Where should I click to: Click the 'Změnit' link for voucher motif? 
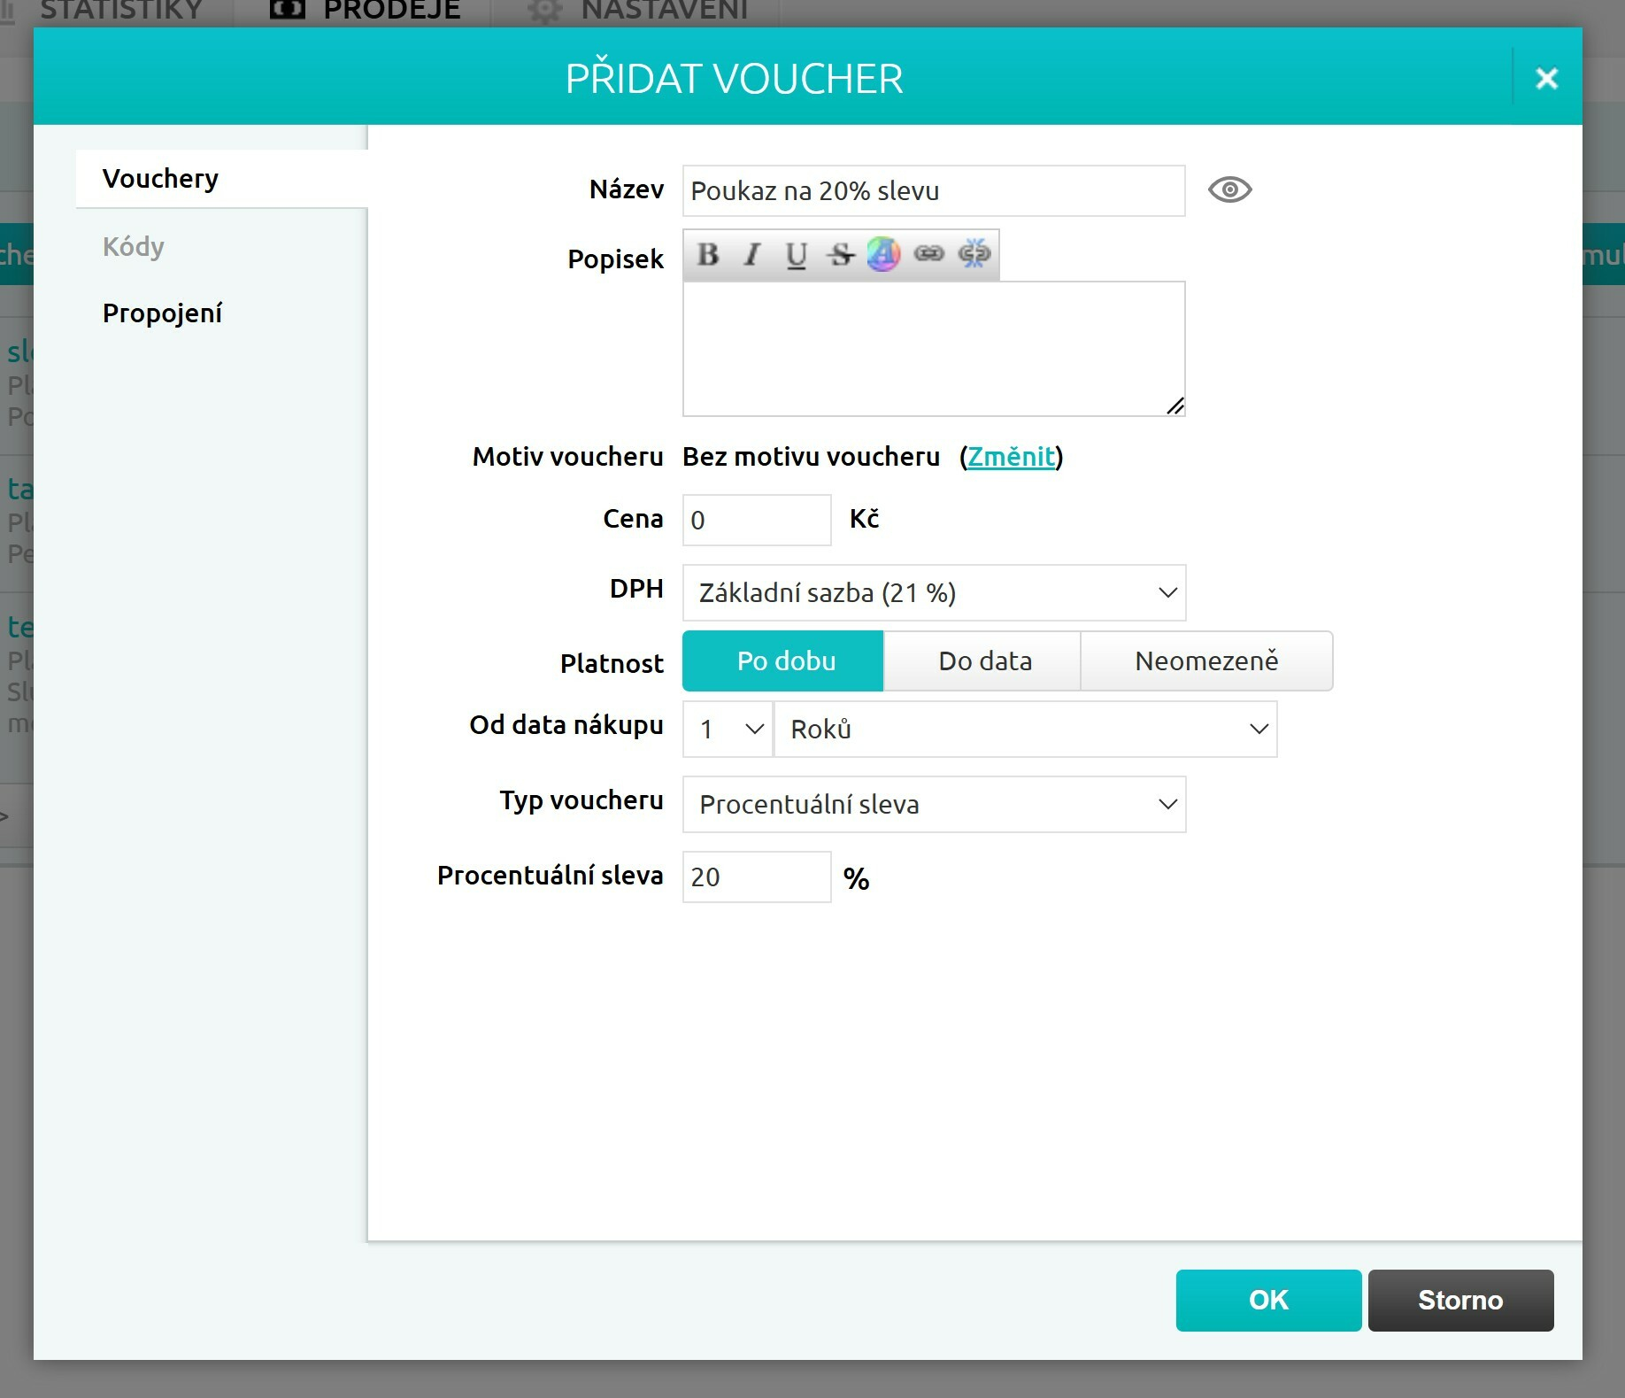[1012, 457]
